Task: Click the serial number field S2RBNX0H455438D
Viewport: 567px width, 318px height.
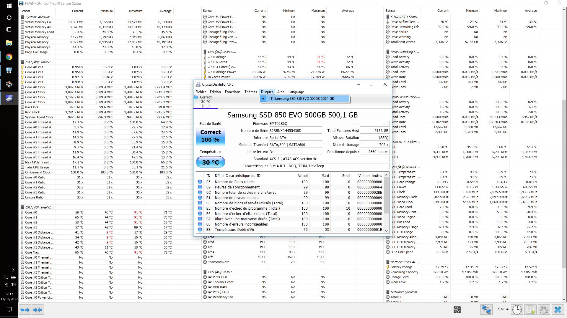Action: click(295, 131)
